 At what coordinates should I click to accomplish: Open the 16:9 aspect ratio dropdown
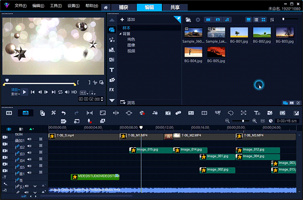(x=84, y=92)
